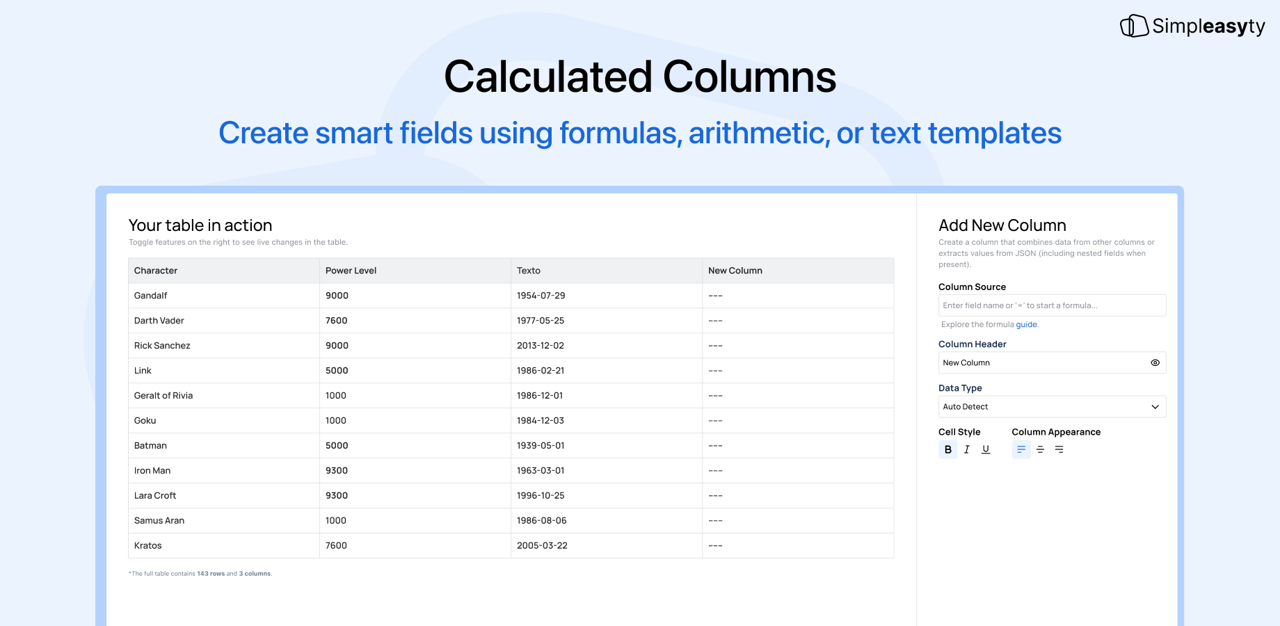
Task: Open the Data Type chevron arrow
Action: click(x=1154, y=406)
